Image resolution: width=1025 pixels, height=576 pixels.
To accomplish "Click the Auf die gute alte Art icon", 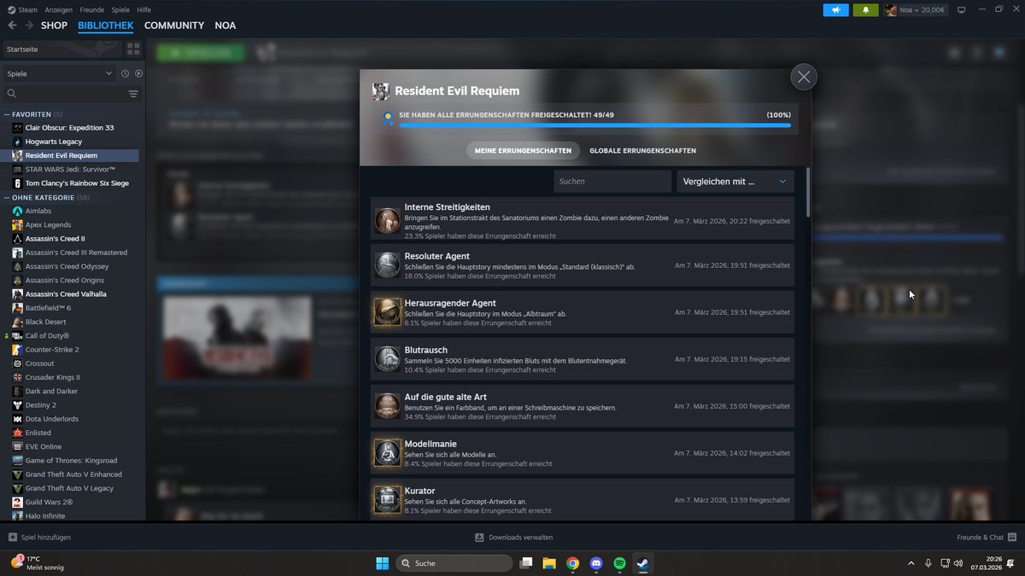I will click(x=388, y=406).
